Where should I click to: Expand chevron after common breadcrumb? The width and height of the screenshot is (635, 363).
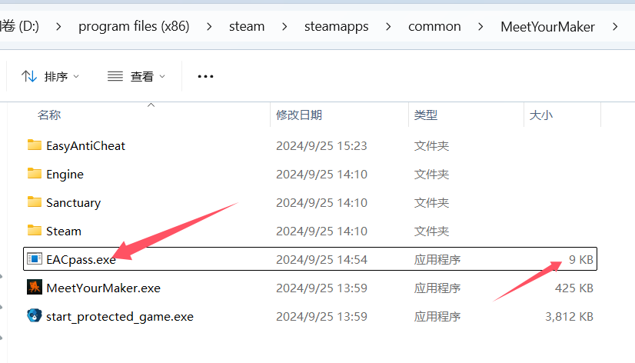[480, 27]
